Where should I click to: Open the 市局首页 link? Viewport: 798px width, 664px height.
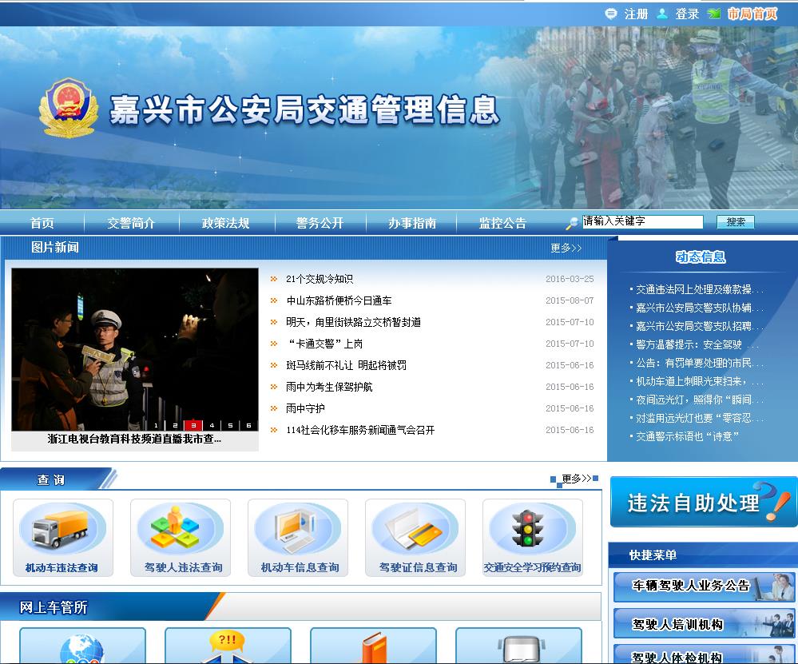[x=752, y=14]
